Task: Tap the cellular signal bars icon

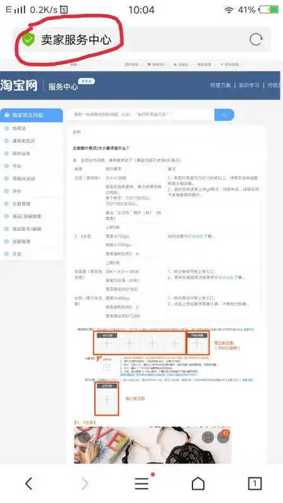Action: (x=19, y=9)
